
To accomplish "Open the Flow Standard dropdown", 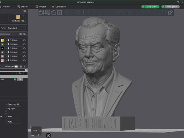I will point(16,28).
